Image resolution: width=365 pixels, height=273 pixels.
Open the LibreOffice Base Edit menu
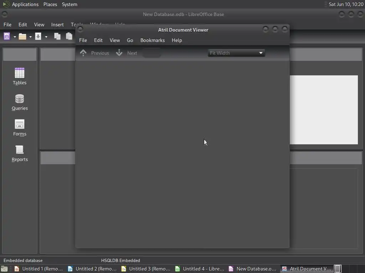(22, 25)
